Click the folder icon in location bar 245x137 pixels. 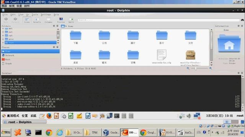point(63,26)
